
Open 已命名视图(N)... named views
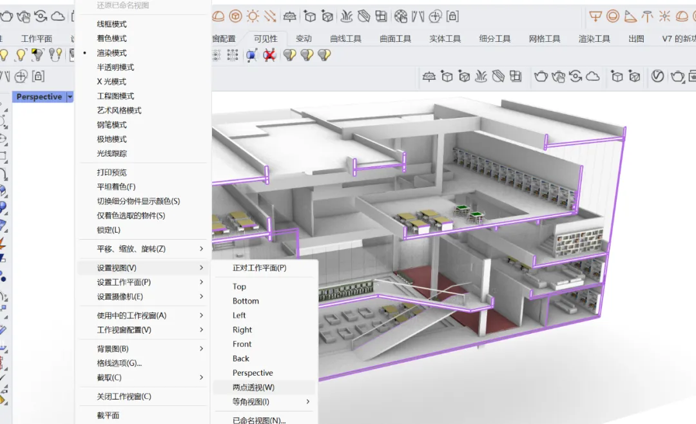point(259,420)
